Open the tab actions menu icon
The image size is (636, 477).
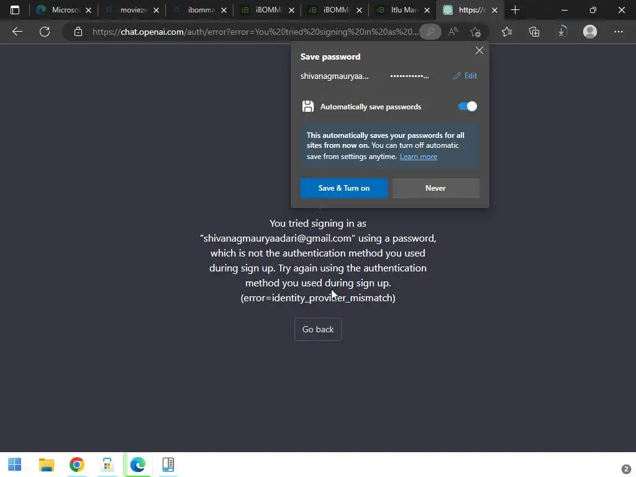point(15,10)
